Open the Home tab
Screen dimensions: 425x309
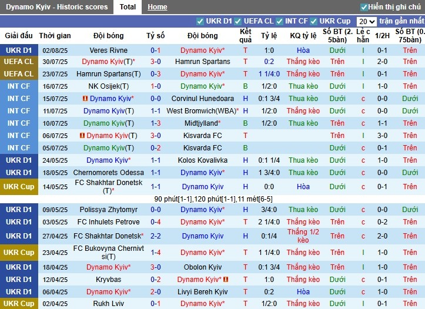coord(157,7)
